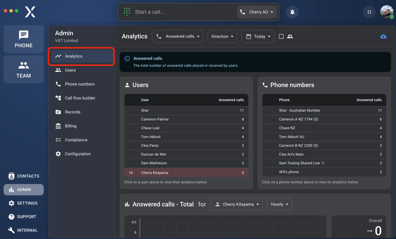Open Call flow builder in Admin menu
396x239 pixels.
(x=81, y=98)
